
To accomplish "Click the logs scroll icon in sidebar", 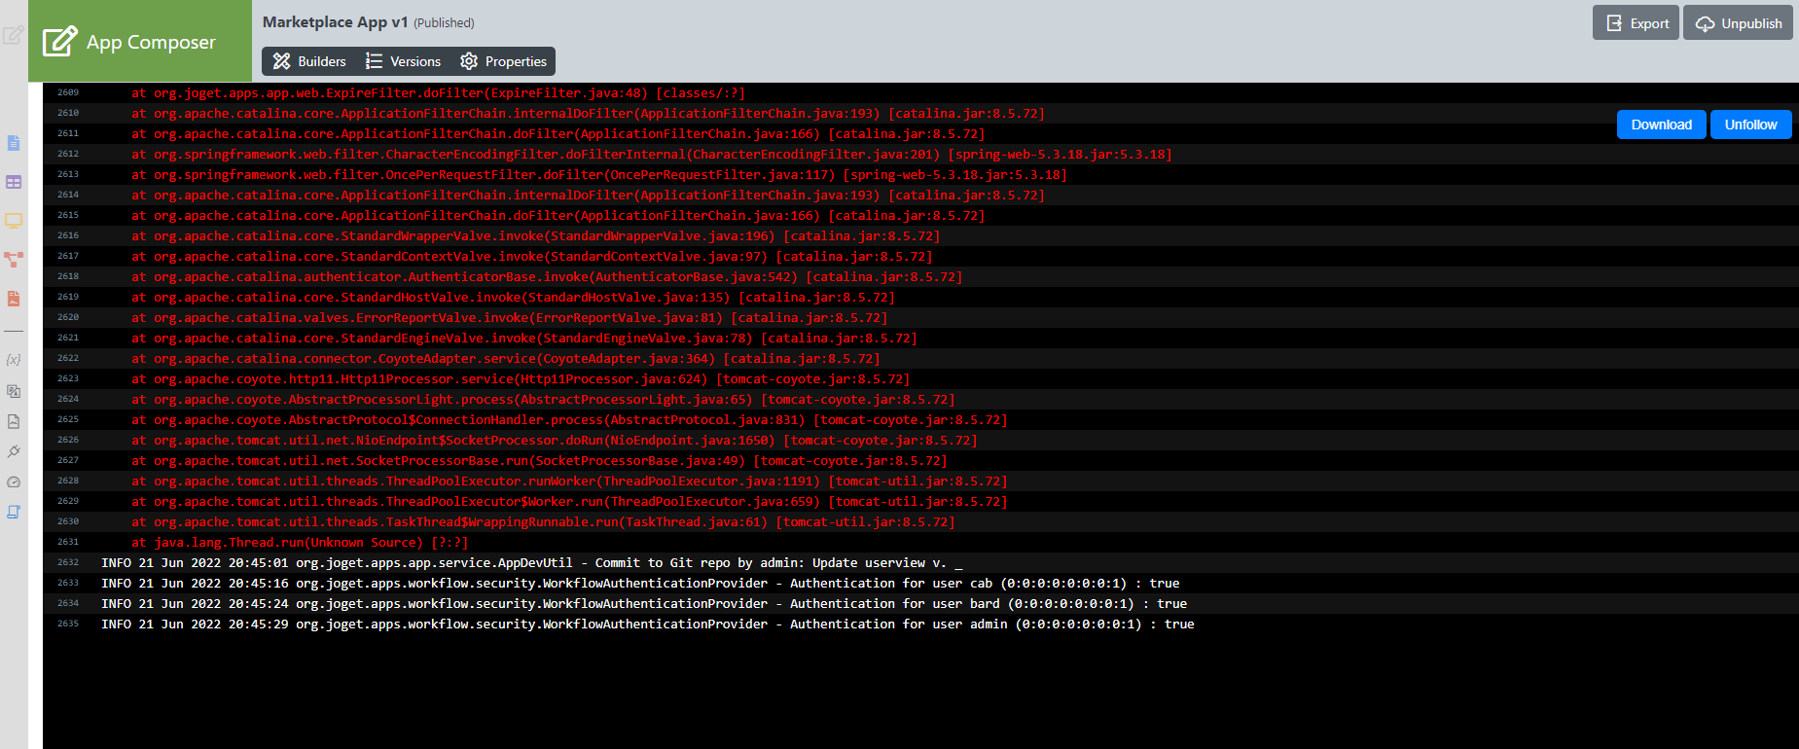I will (x=14, y=512).
